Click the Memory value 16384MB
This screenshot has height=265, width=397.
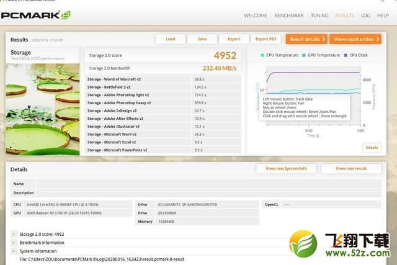coord(166,222)
